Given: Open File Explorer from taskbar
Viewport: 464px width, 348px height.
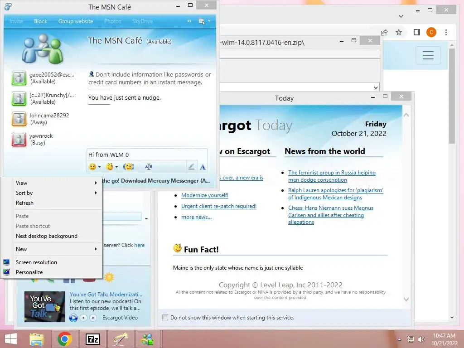Looking at the screenshot, I should tap(37, 339).
